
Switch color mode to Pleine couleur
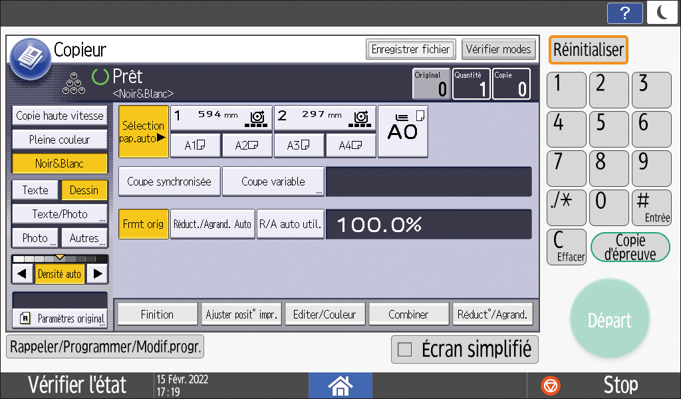coord(59,140)
